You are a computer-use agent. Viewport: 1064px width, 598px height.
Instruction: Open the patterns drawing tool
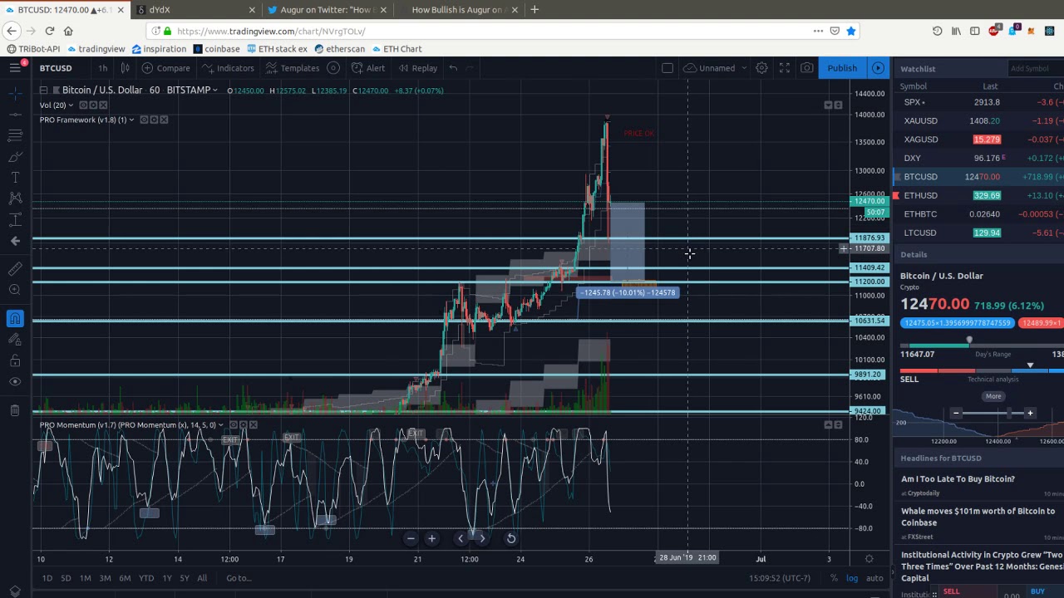click(x=15, y=198)
